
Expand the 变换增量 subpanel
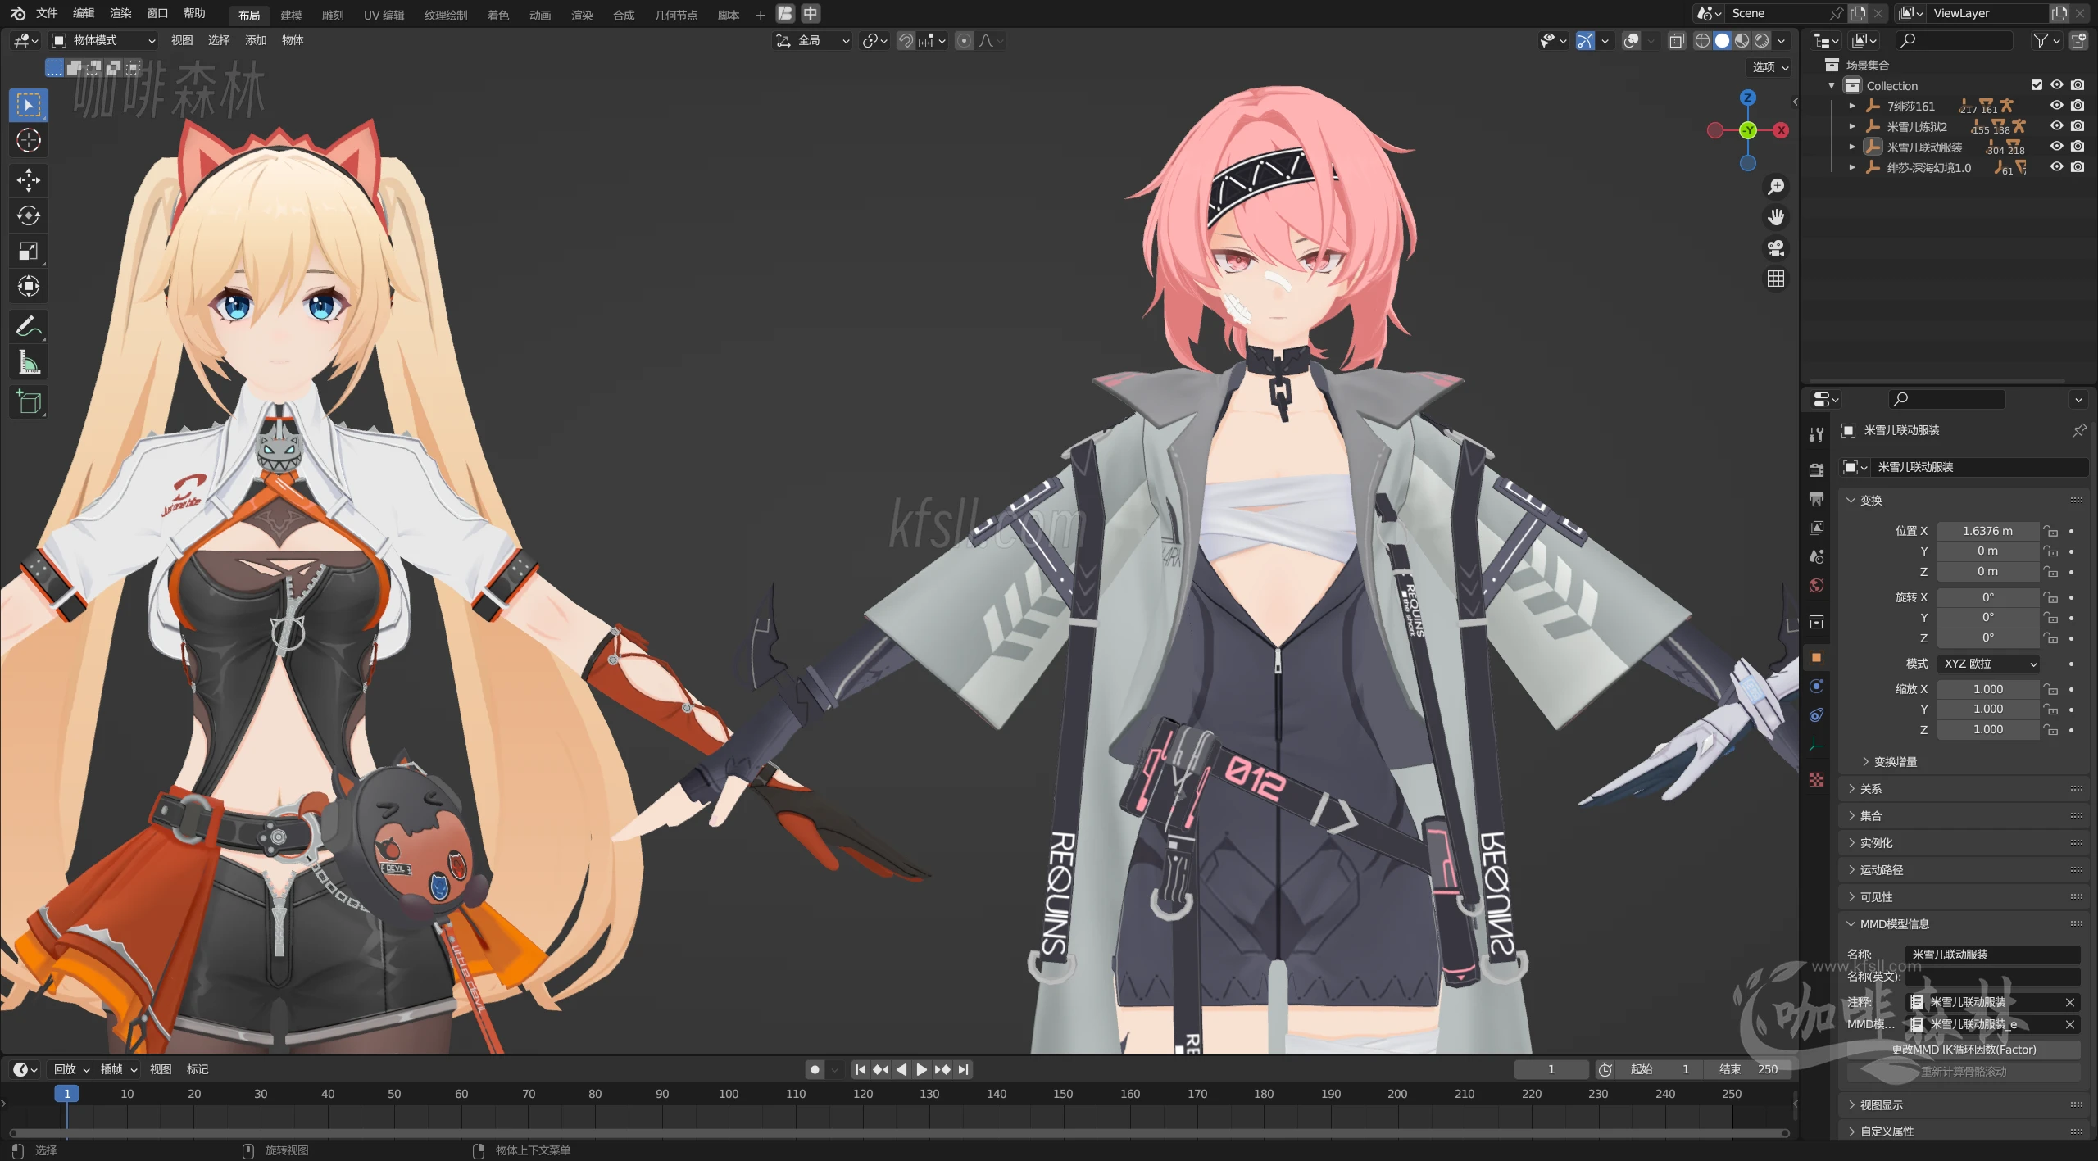coord(1890,762)
